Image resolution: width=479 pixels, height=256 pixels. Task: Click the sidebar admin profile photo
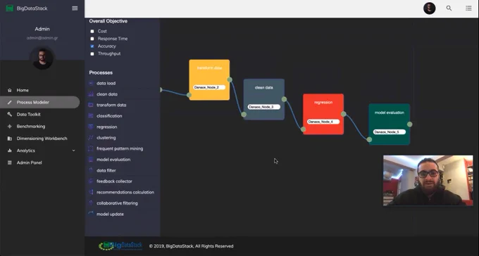point(42,58)
